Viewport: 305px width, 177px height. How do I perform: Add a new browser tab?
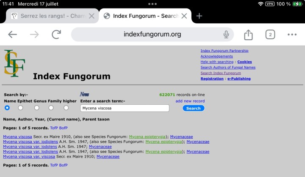(200, 16)
